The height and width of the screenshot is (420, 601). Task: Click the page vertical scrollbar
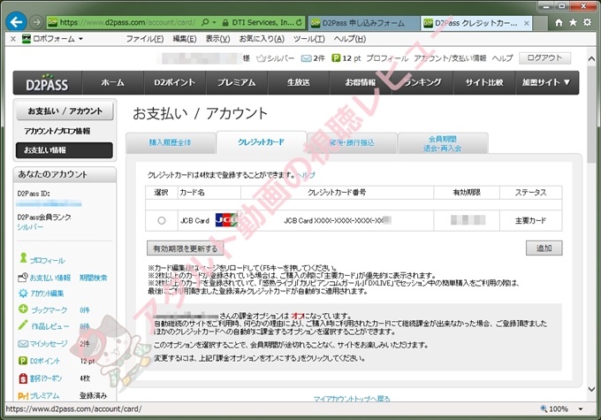point(591,115)
